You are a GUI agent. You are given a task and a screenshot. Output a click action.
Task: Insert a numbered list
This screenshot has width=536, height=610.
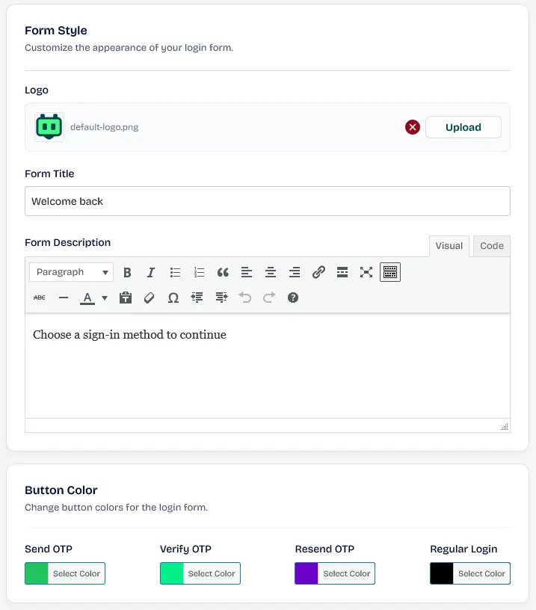click(x=199, y=272)
